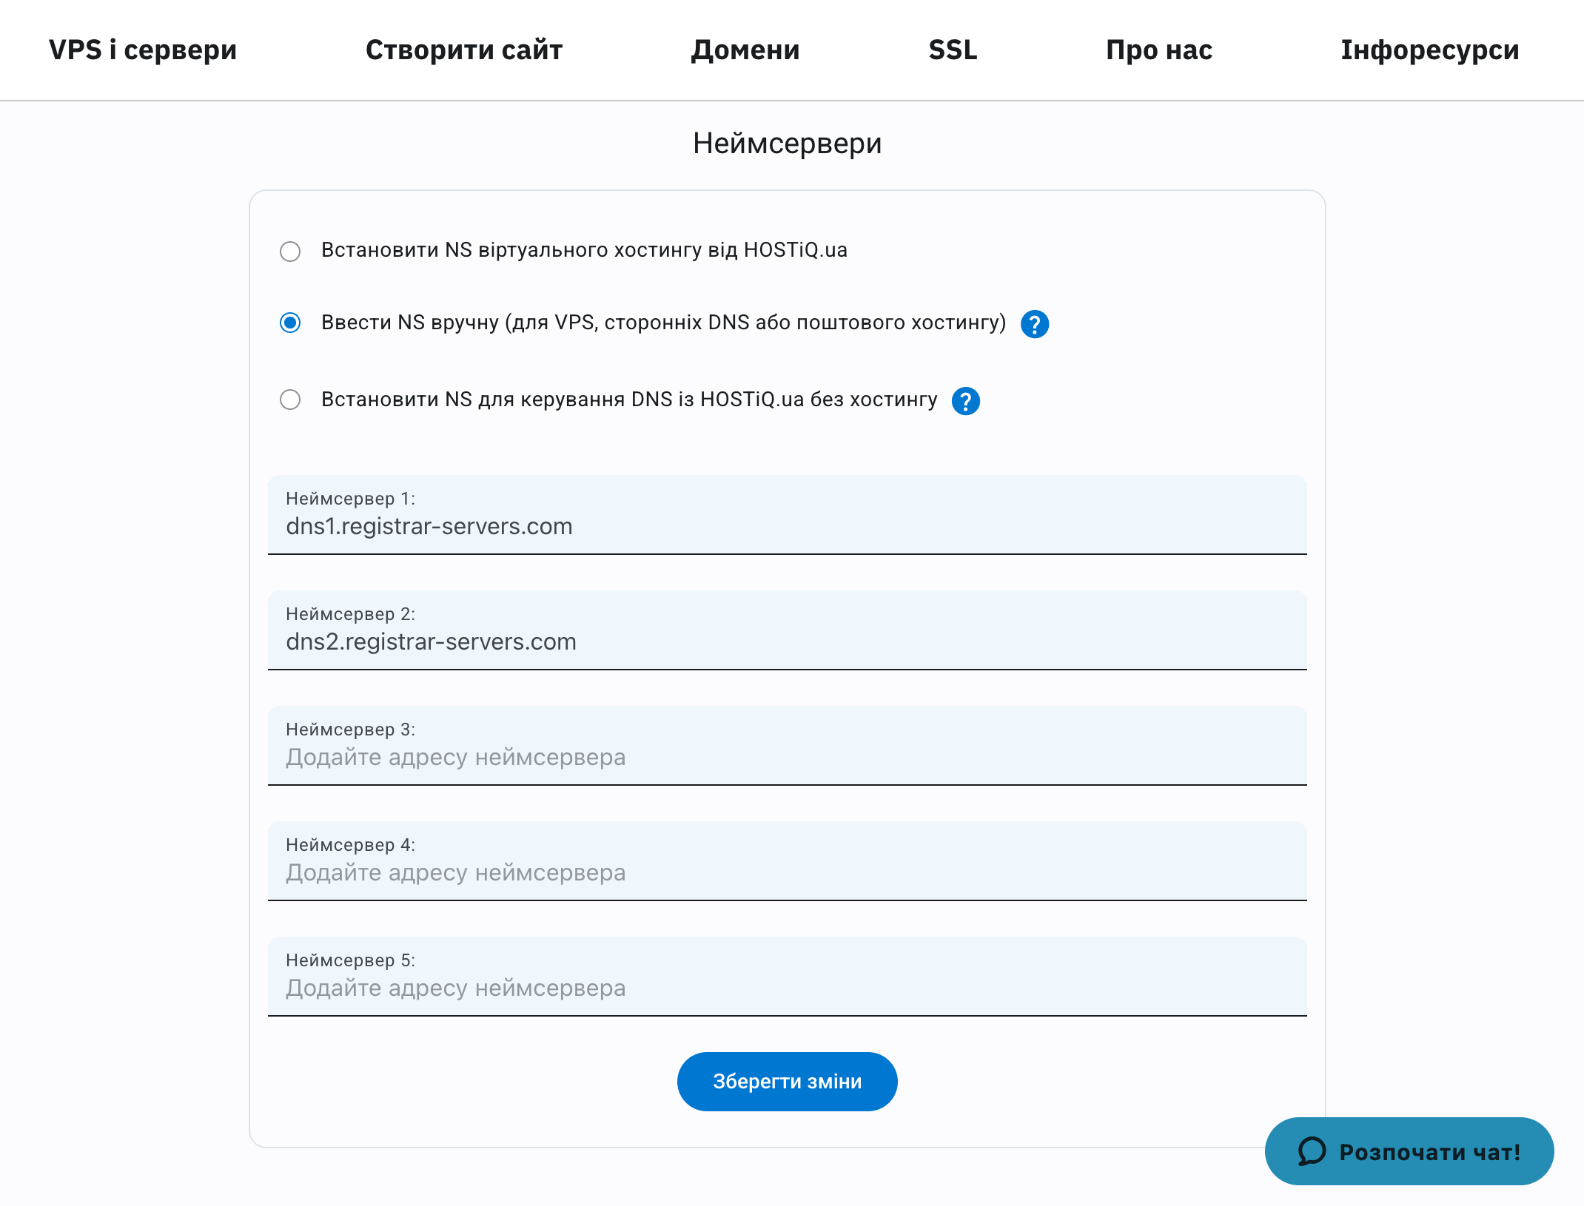The height and width of the screenshot is (1206, 1584).
Task: Start a chat with Розпочати чат button
Action: [1409, 1151]
